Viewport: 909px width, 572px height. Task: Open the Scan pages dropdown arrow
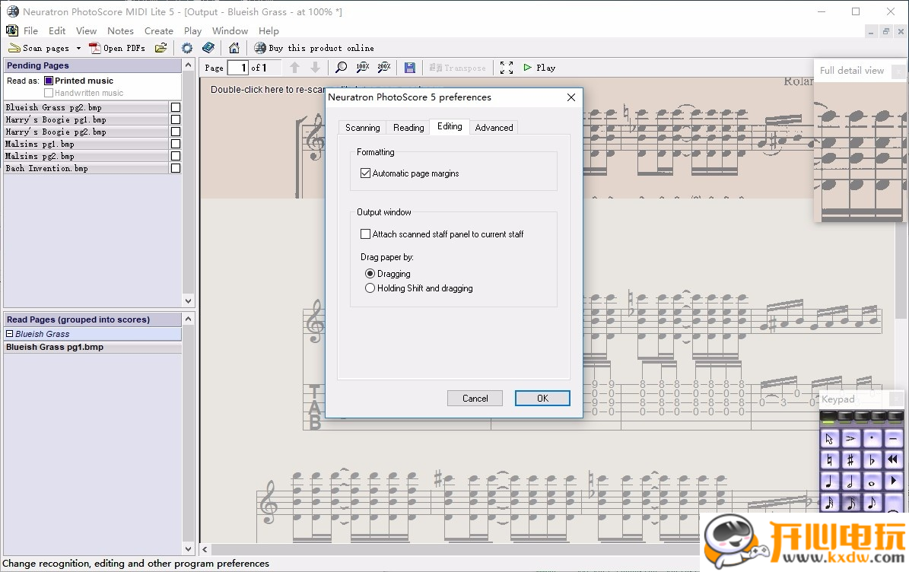point(78,48)
